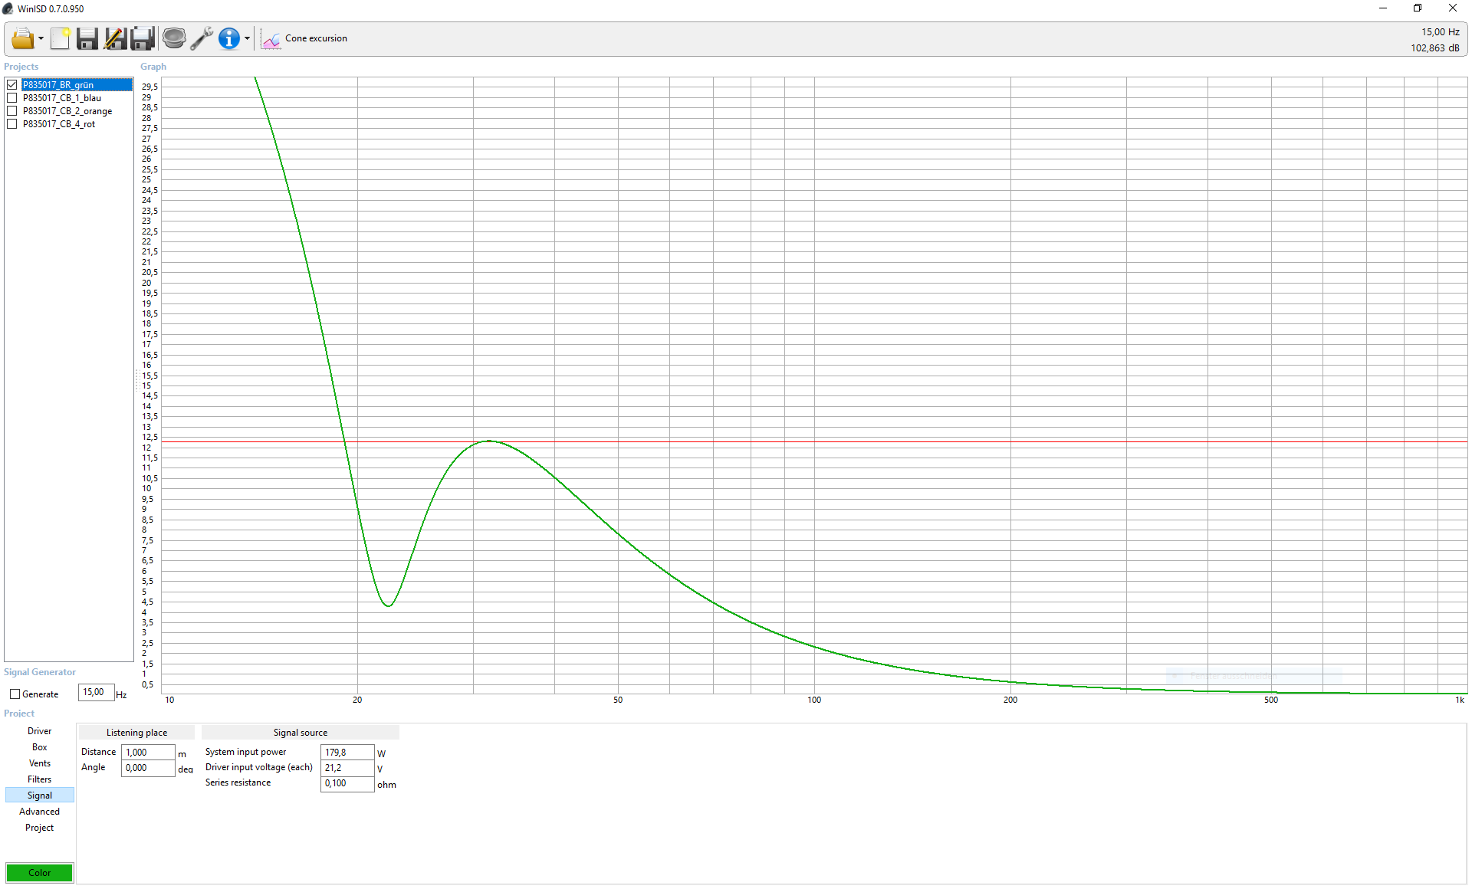Toggle the Generate signal checkbox
The image size is (1472, 889).
click(15, 694)
